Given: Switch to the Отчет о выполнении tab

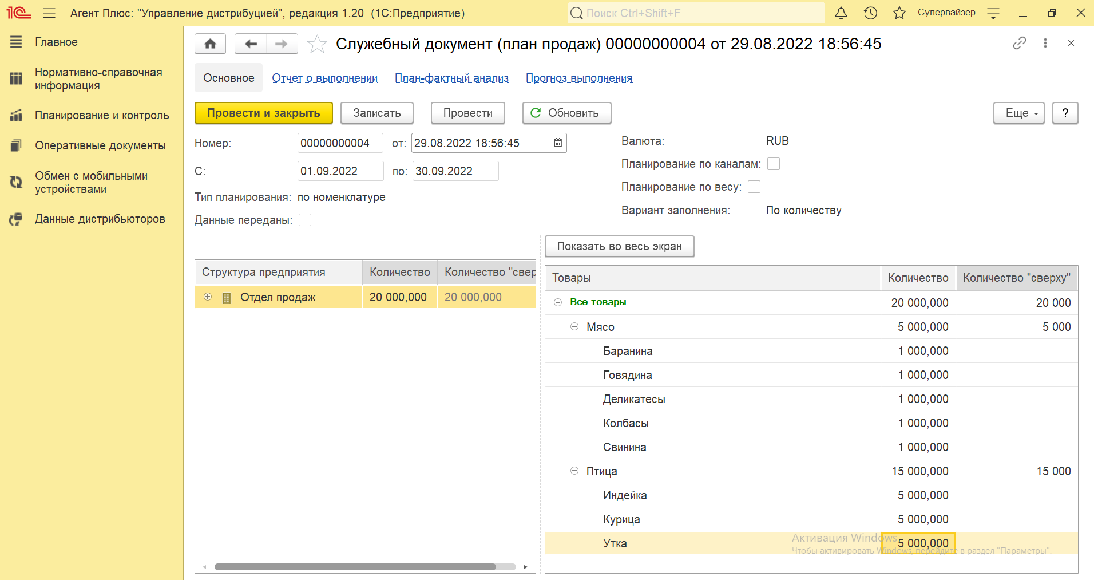Looking at the screenshot, I should point(324,78).
